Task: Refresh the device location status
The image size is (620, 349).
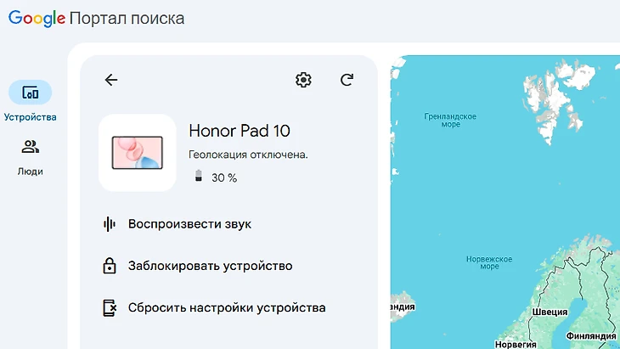Action: [x=347, y=80]
